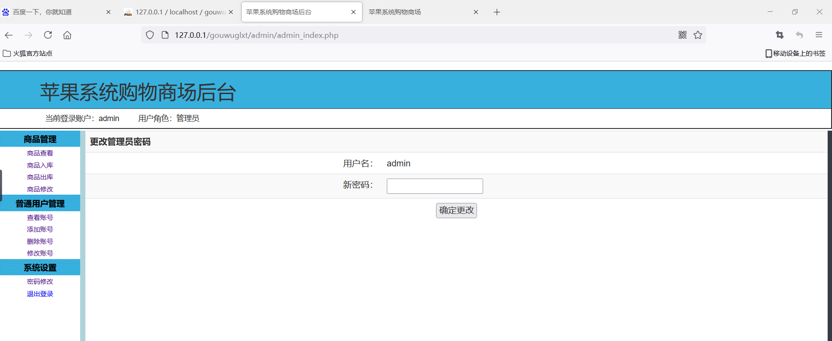The width and height of the screenshot is (832, 341).
Task: Focus the 新密码 input field
Action: coord(435,186)
